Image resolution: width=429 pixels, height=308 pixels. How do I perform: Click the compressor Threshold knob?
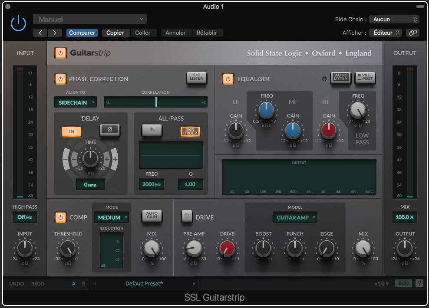click(68, 248)
